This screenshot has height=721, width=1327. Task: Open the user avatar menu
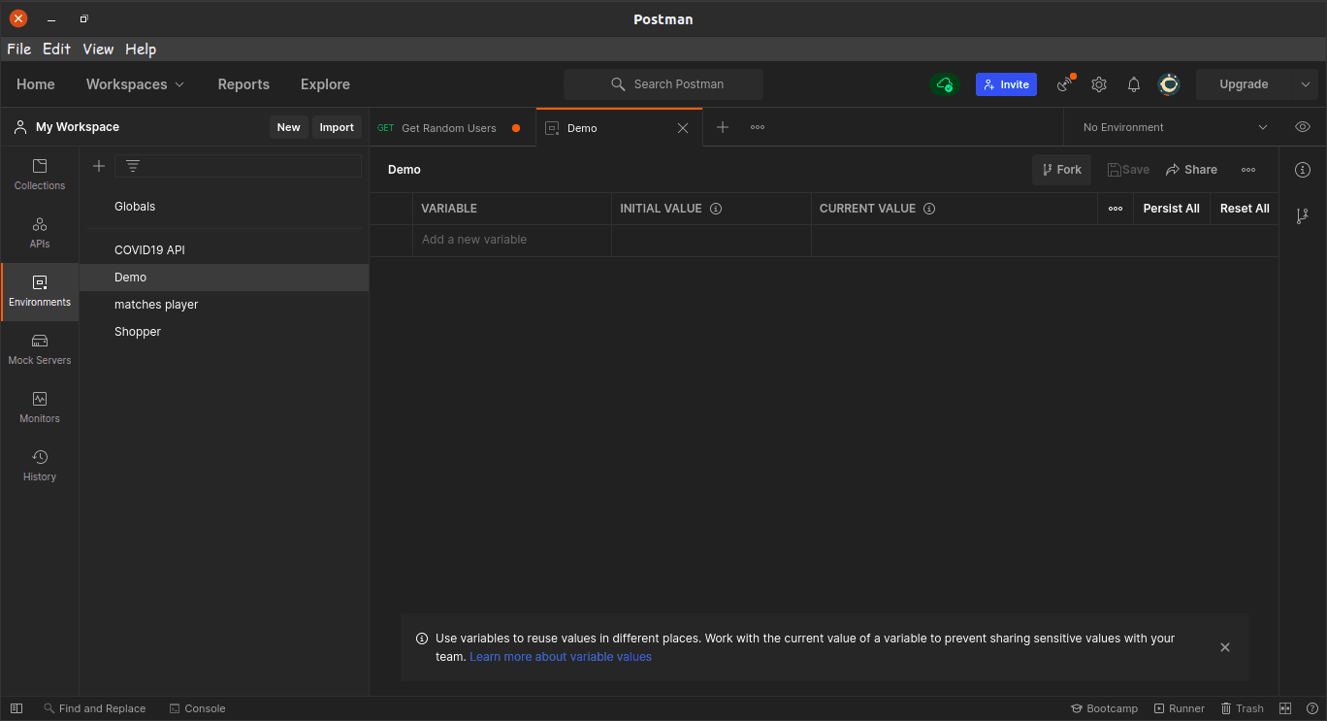(x=1169, y=84)
